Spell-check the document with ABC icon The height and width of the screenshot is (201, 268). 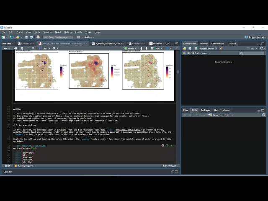tap(28, 49)
